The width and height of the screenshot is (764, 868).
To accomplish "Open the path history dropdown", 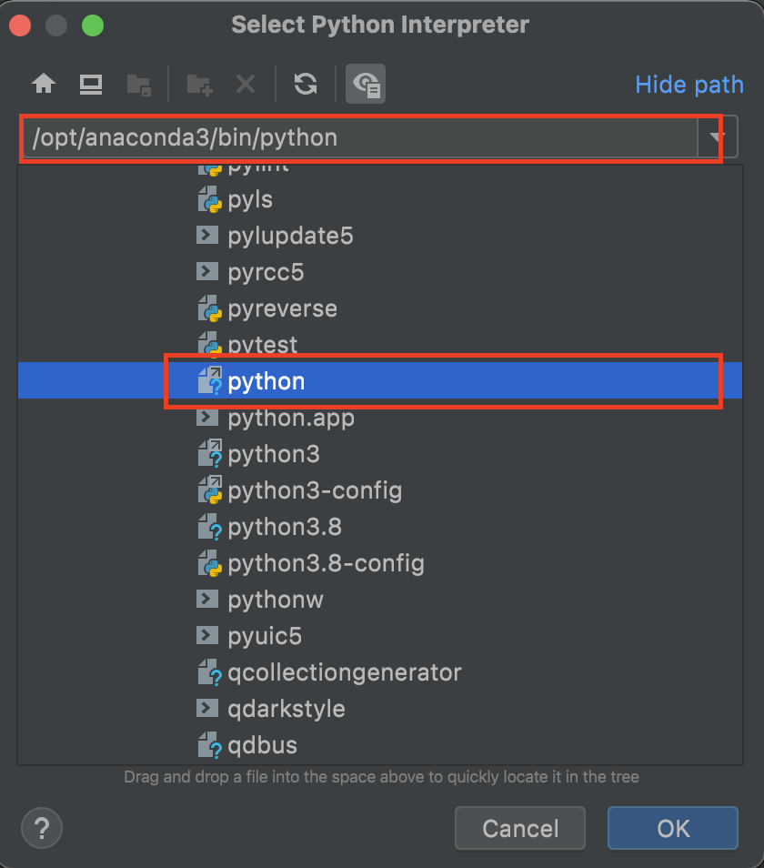I will pyautogui.click(x=717, y=136).
